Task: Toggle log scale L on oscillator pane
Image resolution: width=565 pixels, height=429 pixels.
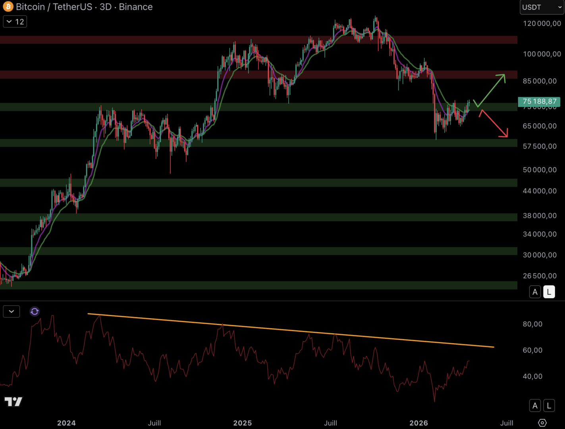Action: pyautogui.click(x=549, y=406)
